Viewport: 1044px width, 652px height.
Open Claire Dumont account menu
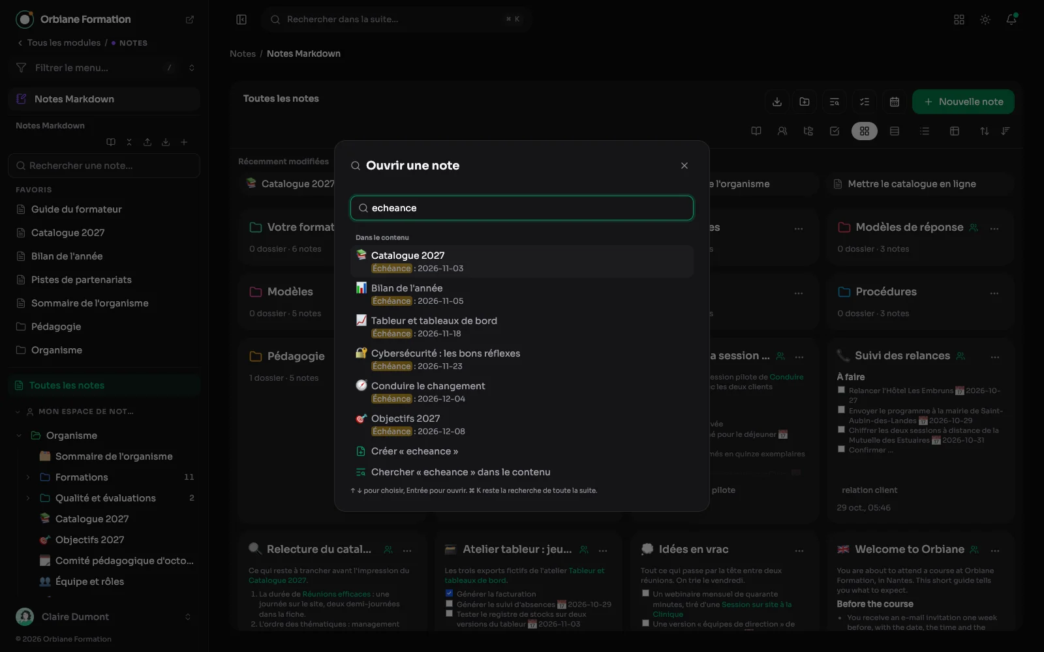tap(104, 616)
